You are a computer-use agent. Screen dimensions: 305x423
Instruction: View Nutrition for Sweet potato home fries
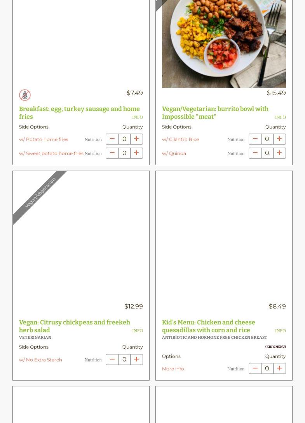tap(93, 153)
